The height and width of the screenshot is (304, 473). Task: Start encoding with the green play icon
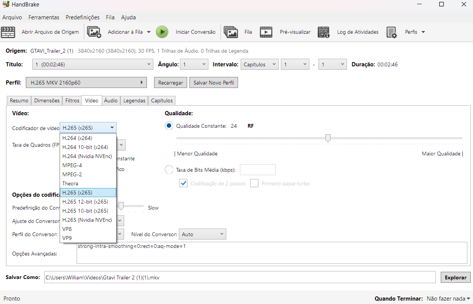[162, 32]
